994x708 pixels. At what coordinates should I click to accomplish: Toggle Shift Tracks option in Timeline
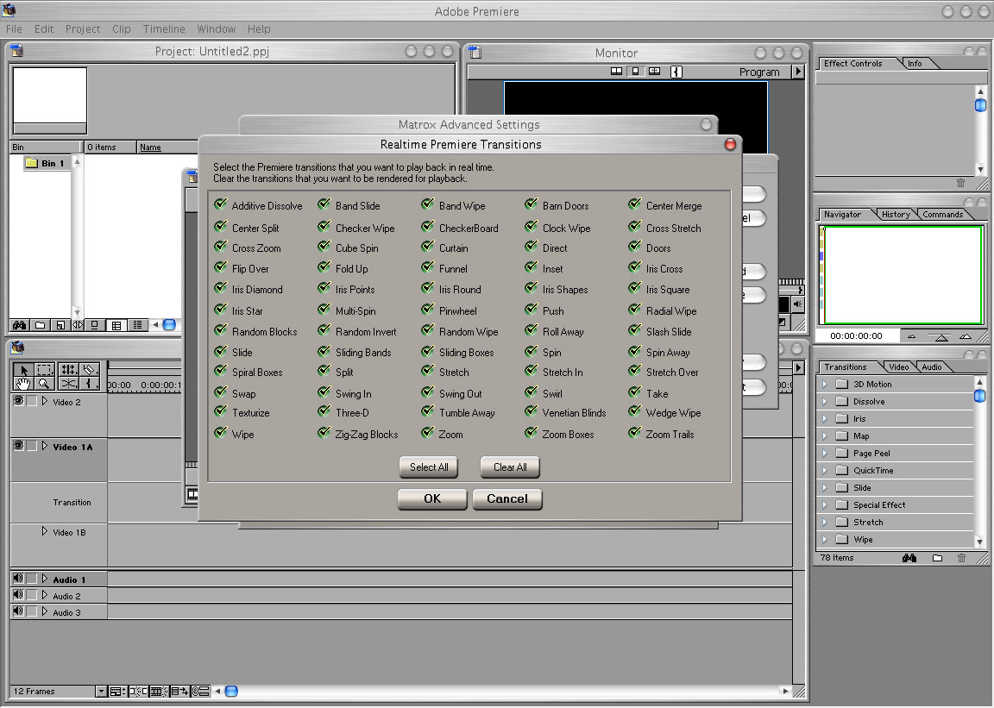pyautogui.click(x=179, y=692)
